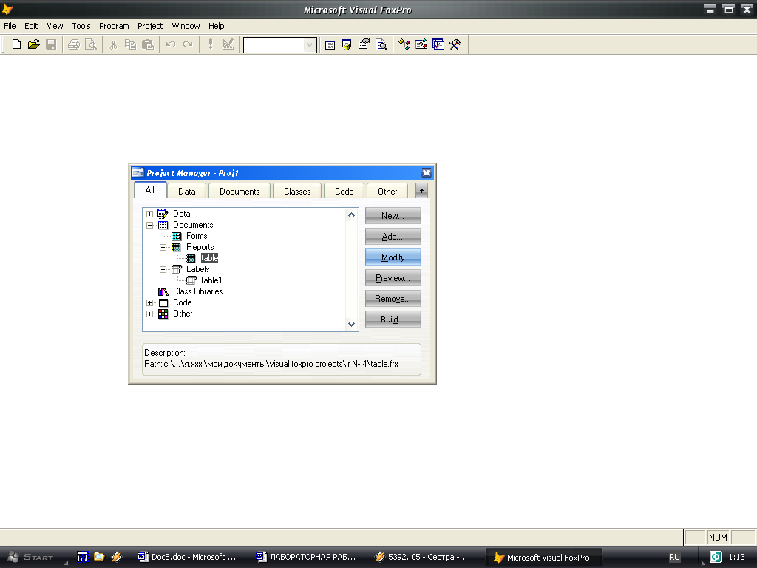Click the Build... button
Screen dimensions: 757x568
click(393, 319)
